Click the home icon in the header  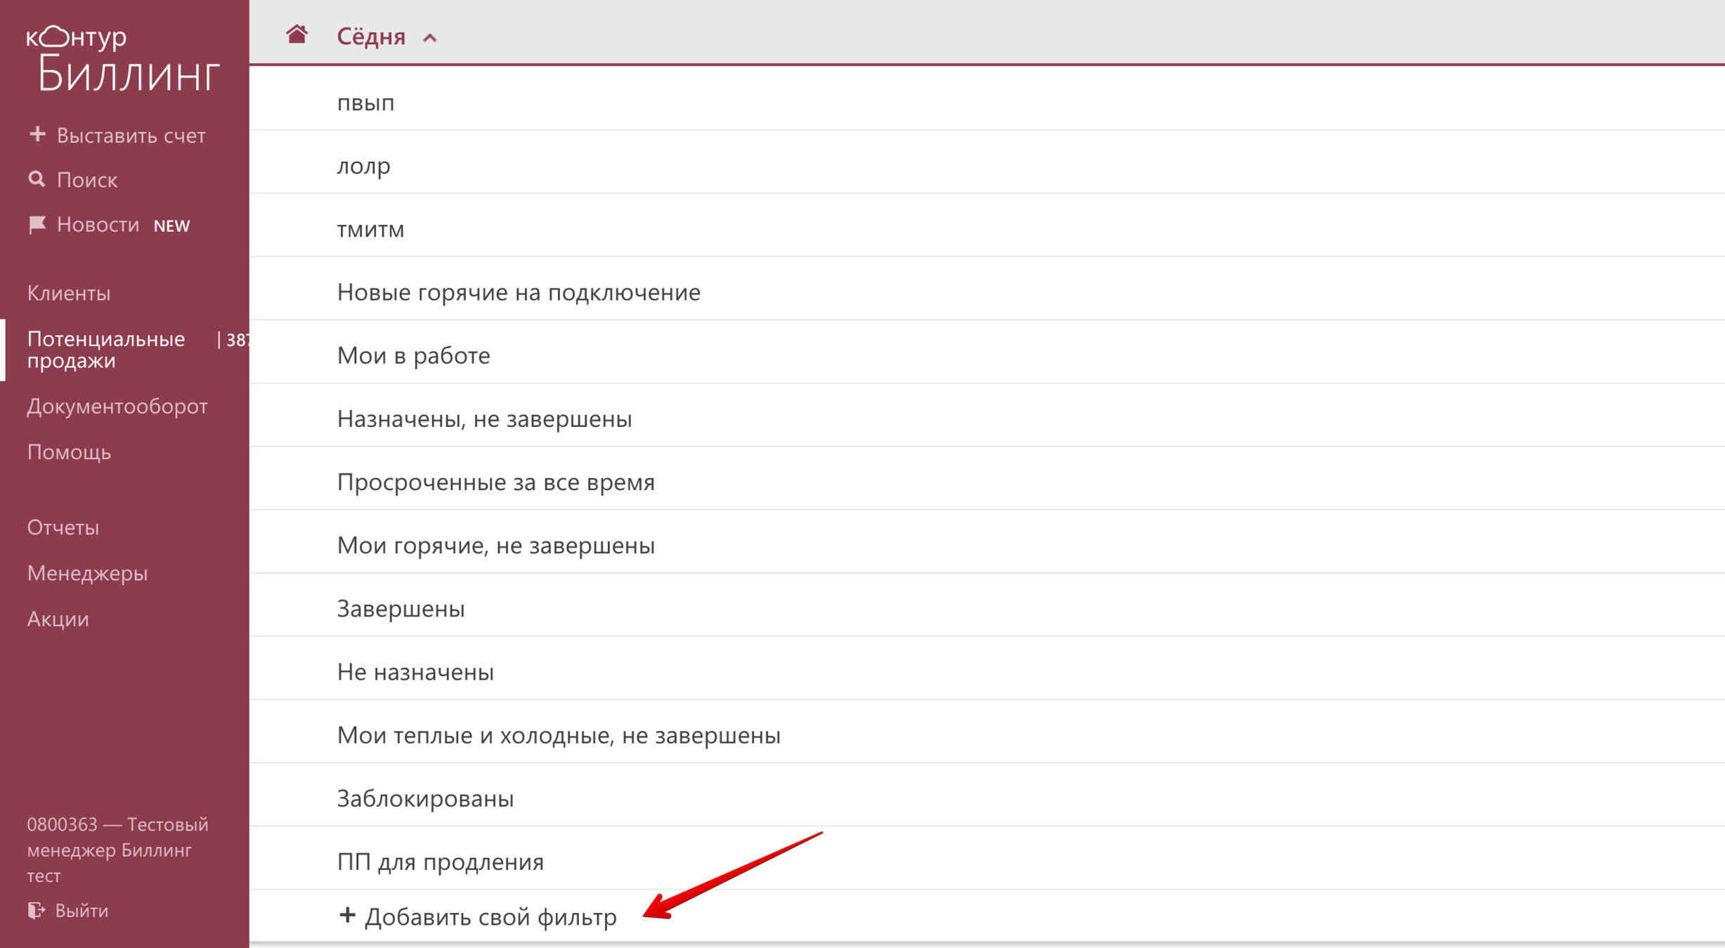coord(297,34)
